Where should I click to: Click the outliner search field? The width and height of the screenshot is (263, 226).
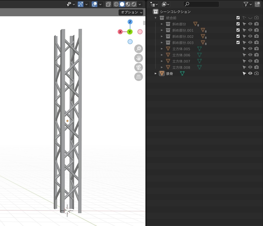tap(201, 4)
